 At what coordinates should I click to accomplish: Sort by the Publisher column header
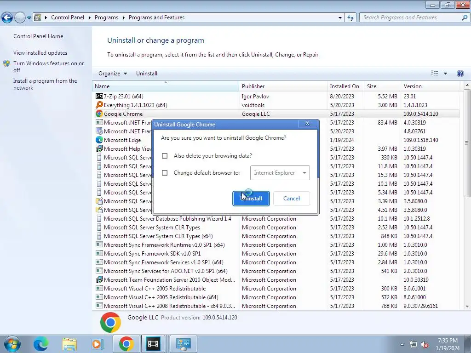pos(283,86)
